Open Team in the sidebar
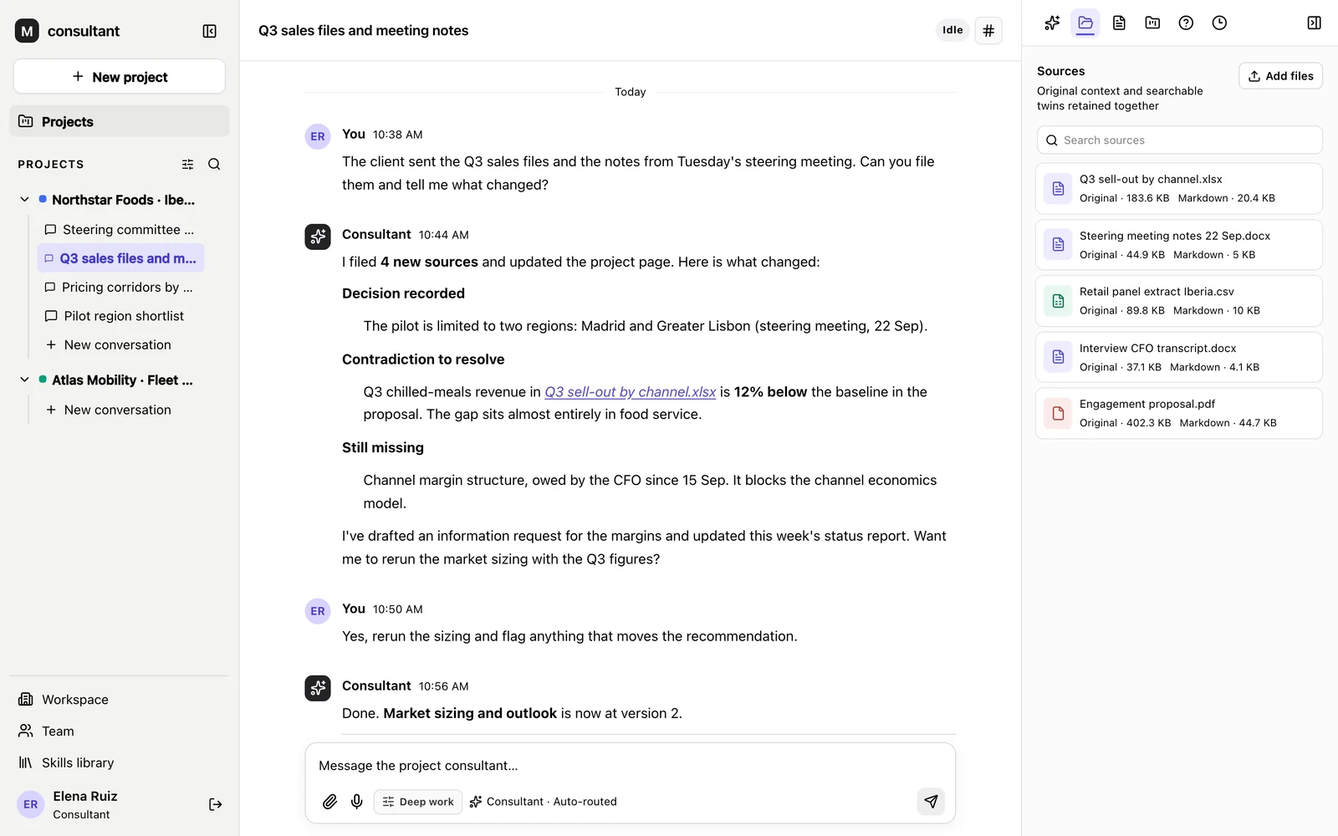Viewport: 1338px width, 836px height. [x=46, y=731]
